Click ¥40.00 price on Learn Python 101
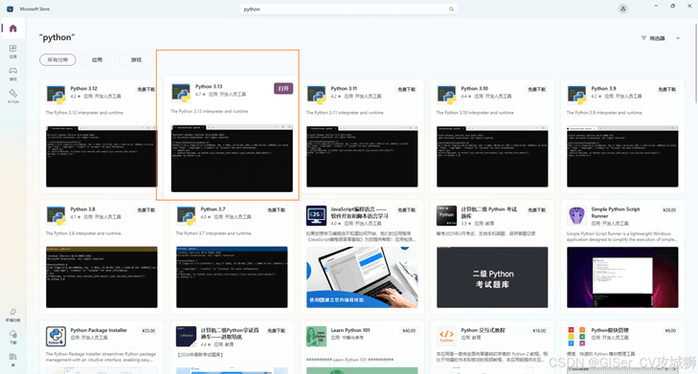This screenshot has height=374, width=698. (x=409, y=331)
